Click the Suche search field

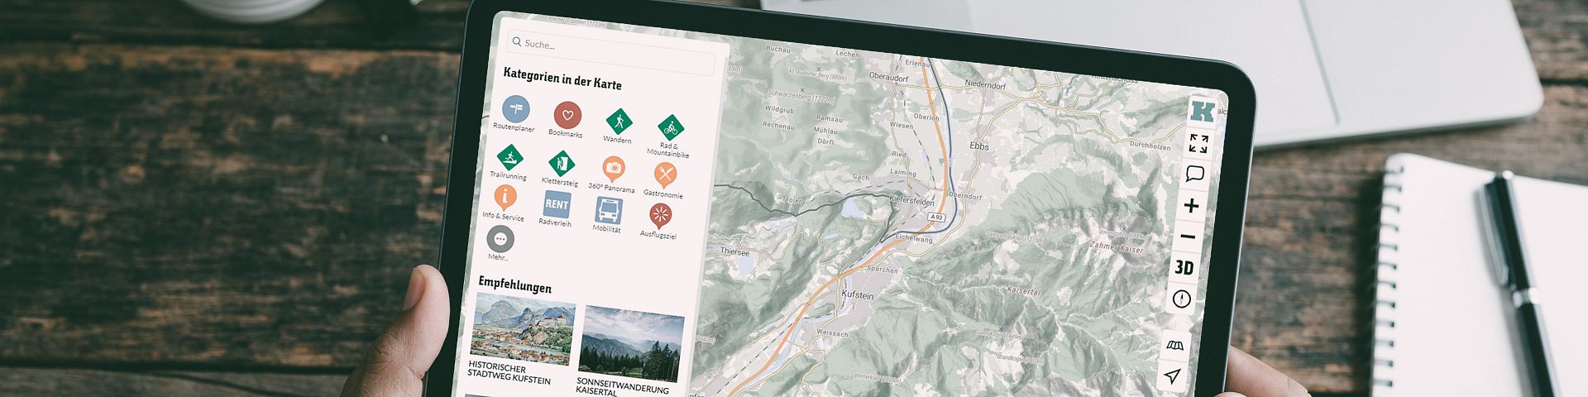(x=610, y=51)
